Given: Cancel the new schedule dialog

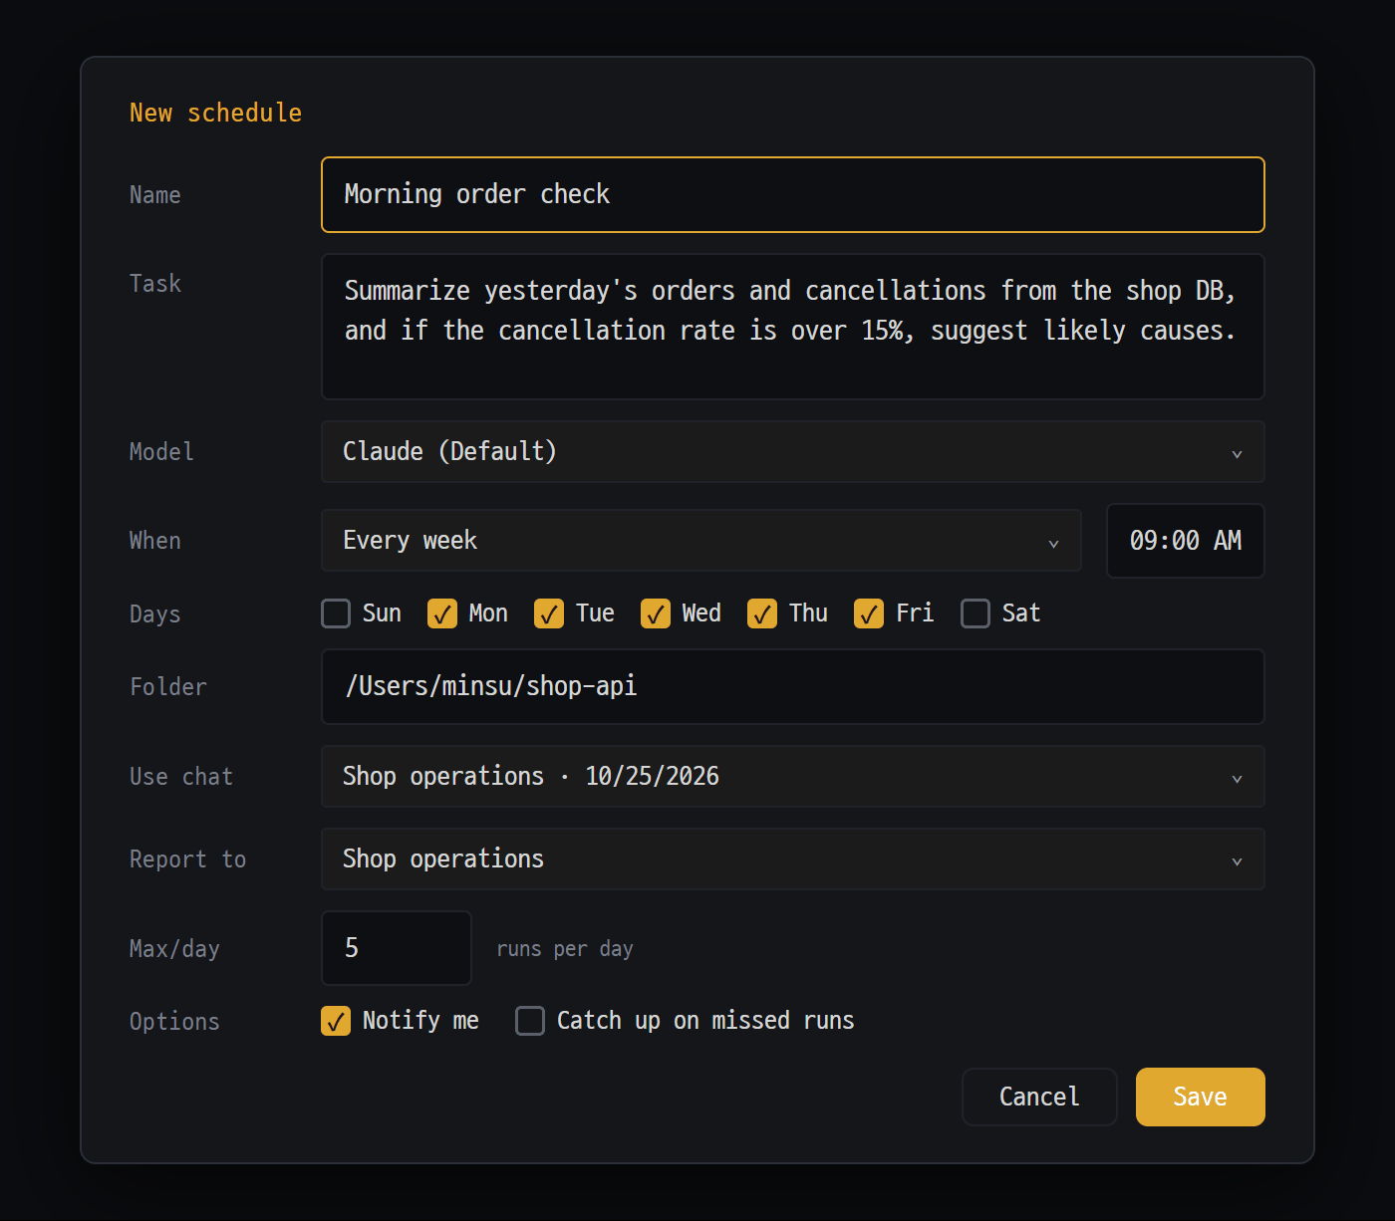Looking at the screenshot, I should click(x=1039, y=1097).
